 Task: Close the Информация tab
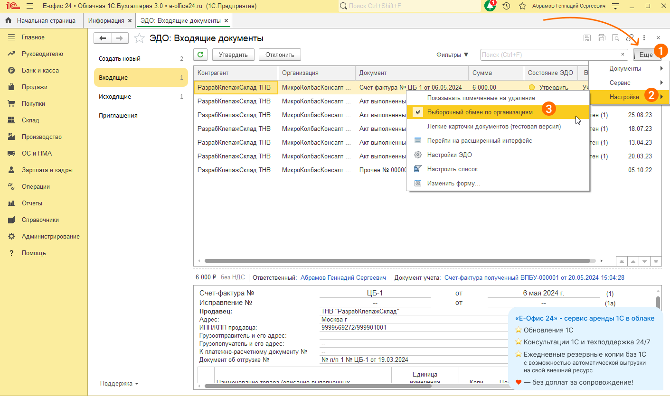(130, 21)
